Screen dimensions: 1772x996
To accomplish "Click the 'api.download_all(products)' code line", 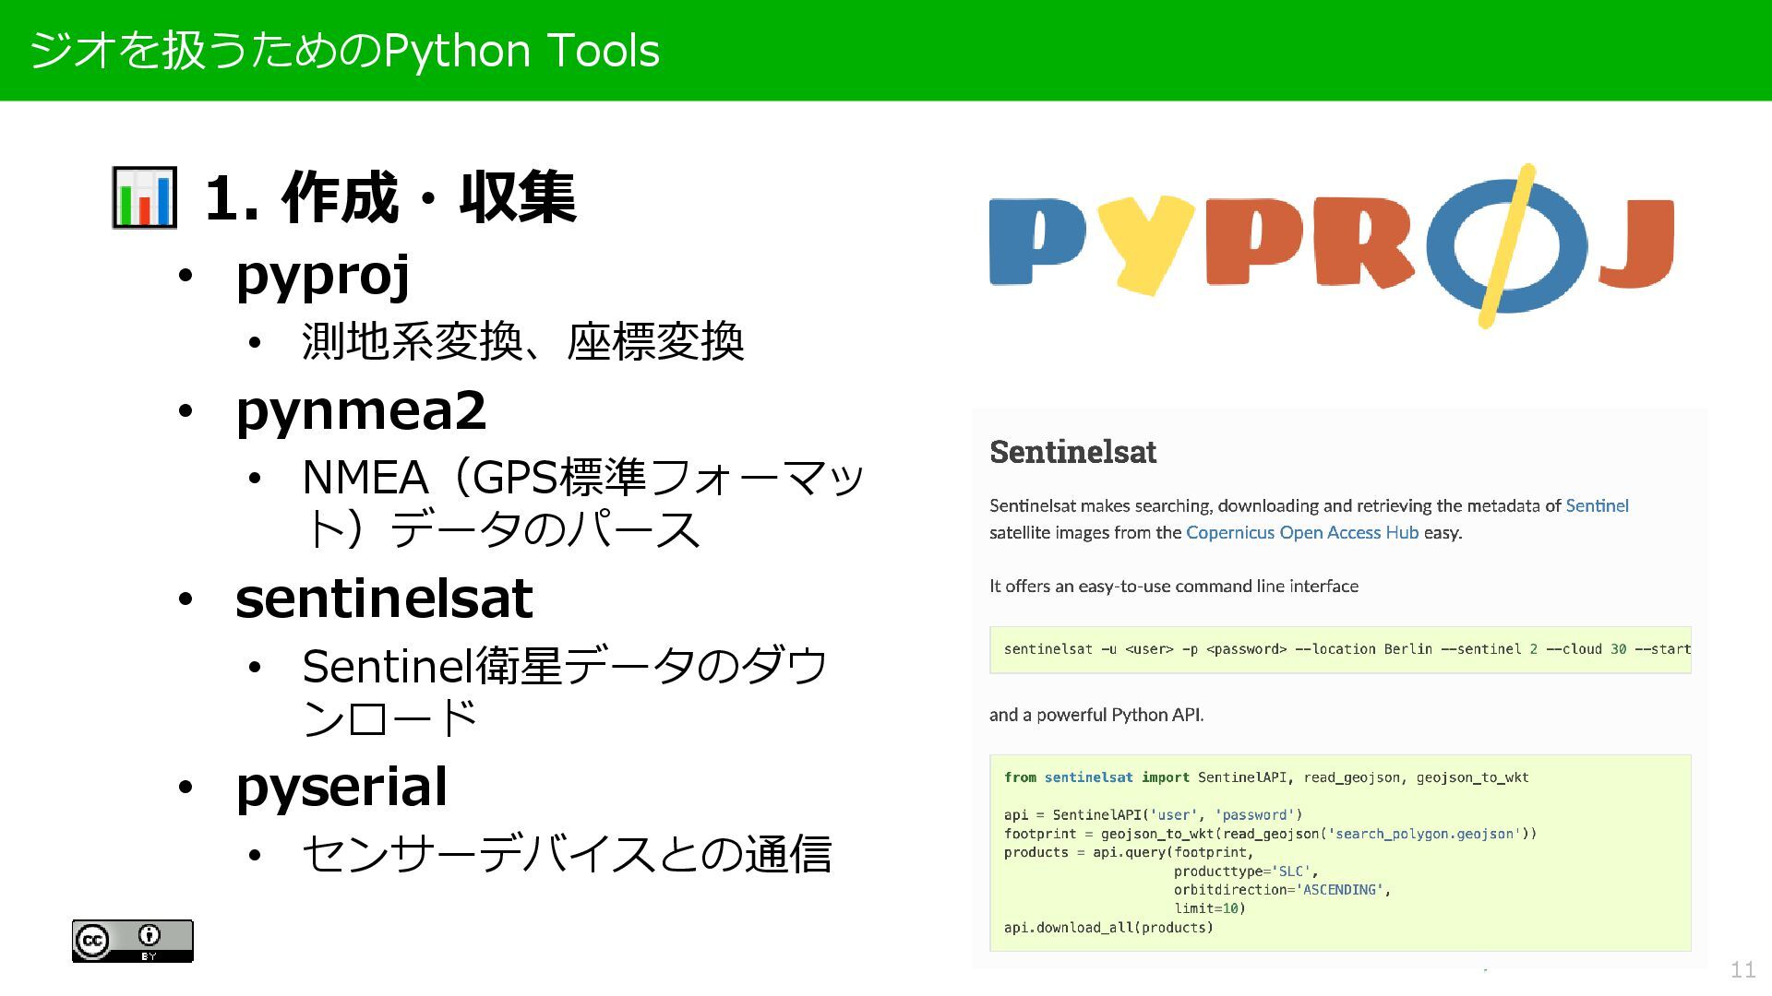I will click(1108, 928).
